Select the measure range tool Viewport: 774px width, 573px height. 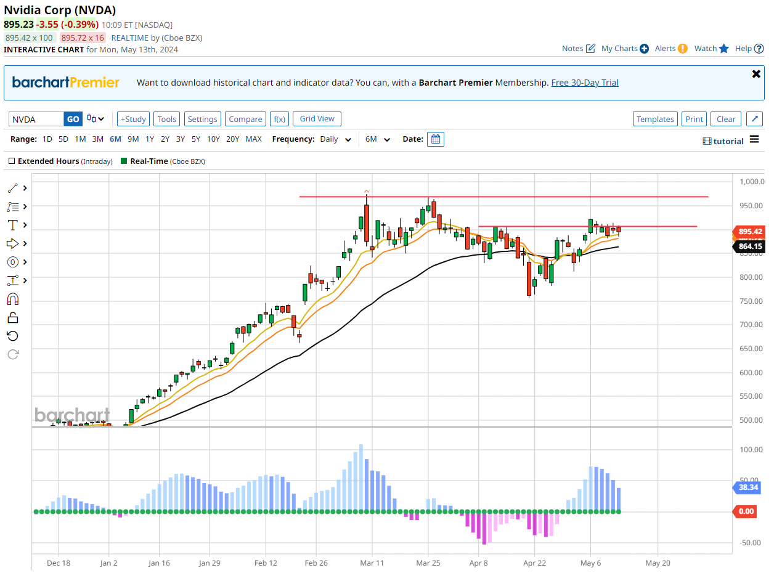[12, 280]
